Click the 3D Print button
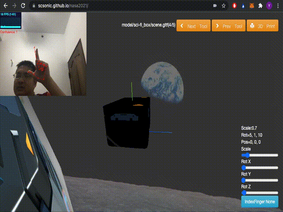This screenshot has width=283, height=212. 263,26
